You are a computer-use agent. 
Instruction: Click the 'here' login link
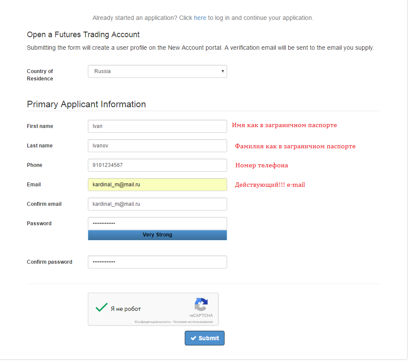pos(200,18)
